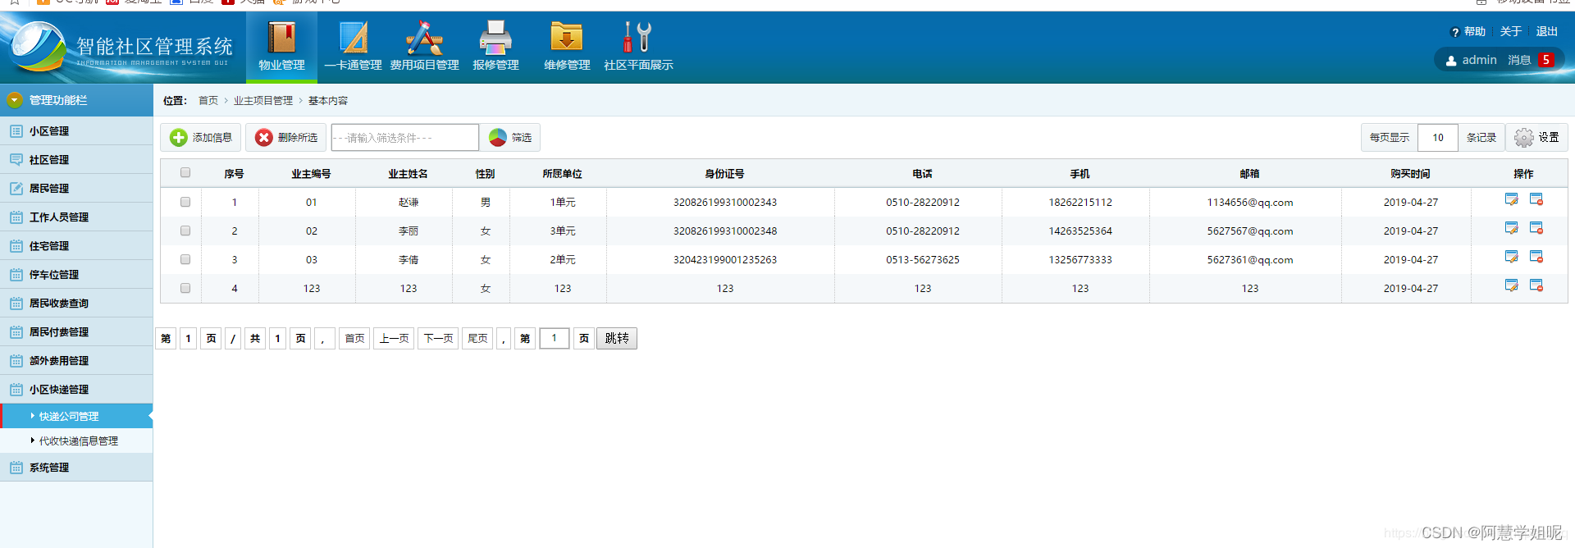Open the 费用项目管理 module icon
The image size is (1575, 548).
[424, 38]
